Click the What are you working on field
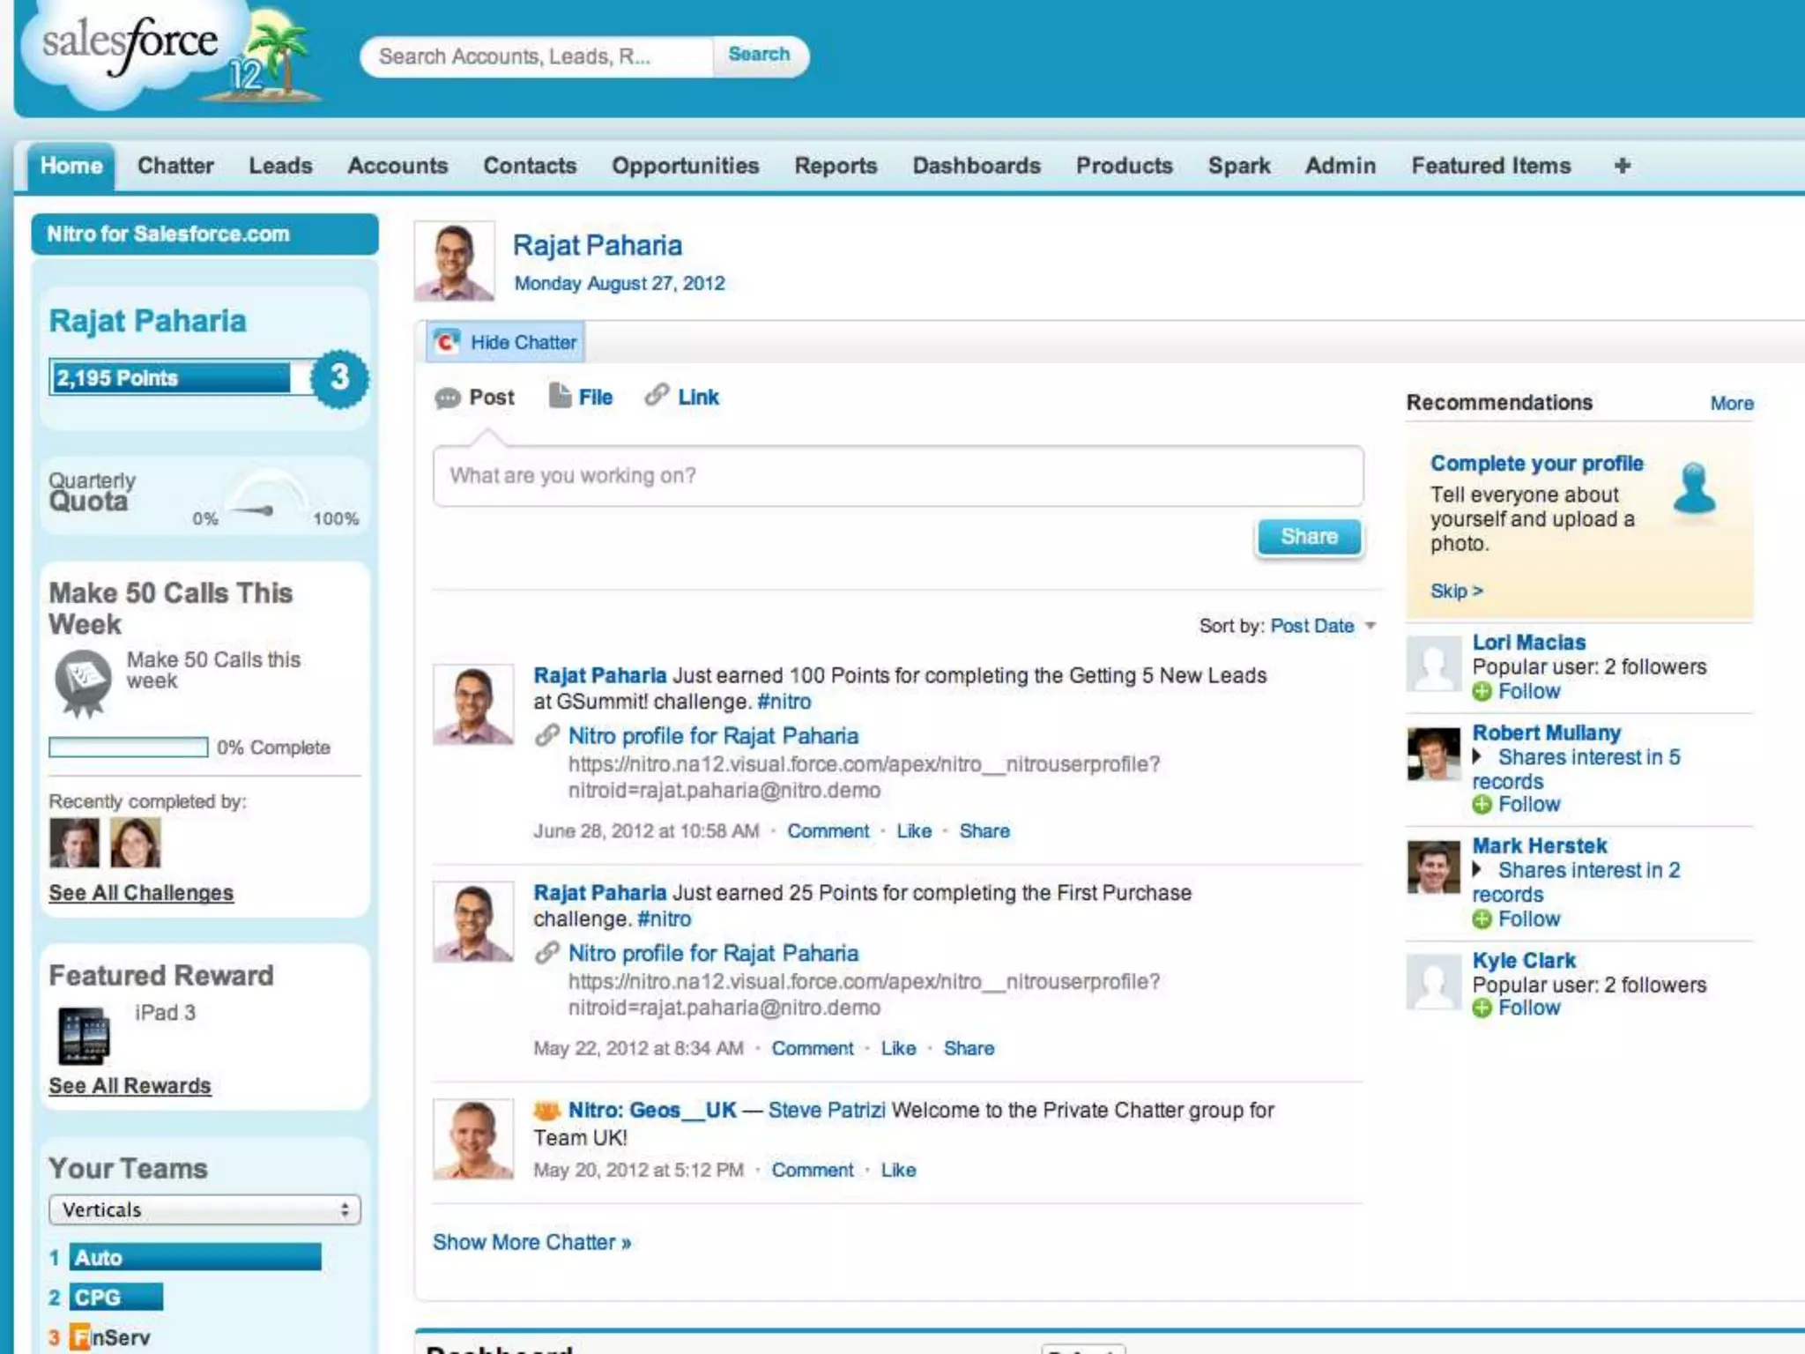The image size is (1805, 1354). coord(897,476)
